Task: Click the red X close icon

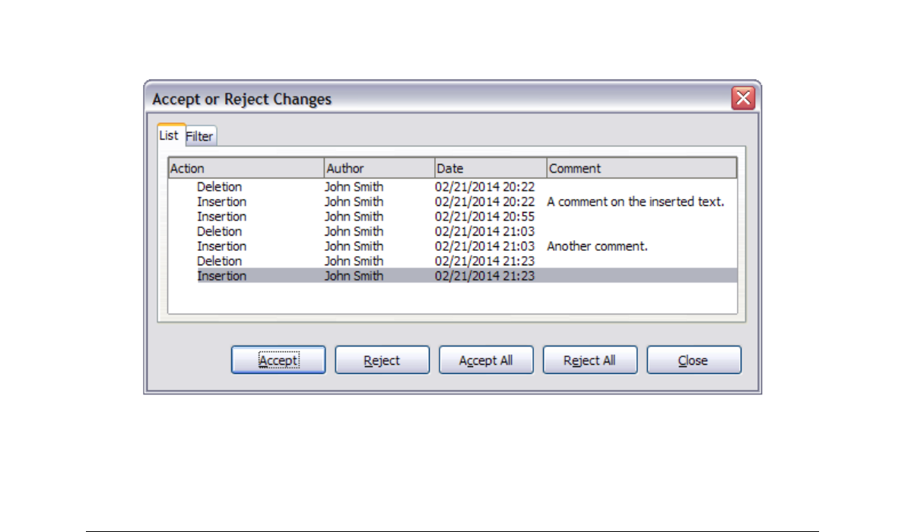Action: [x=744, y=98]
